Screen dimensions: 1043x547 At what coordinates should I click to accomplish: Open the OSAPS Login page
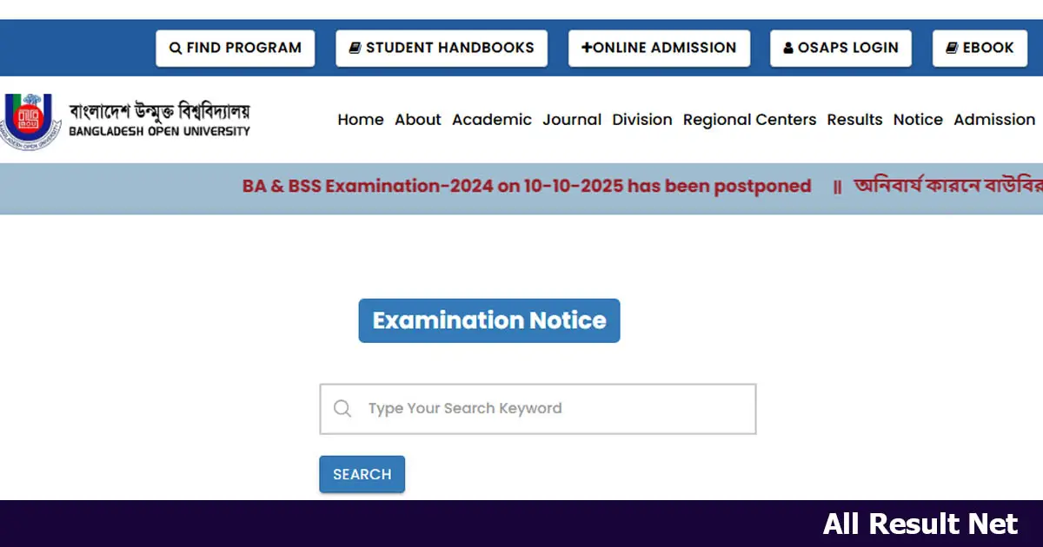coord(840,48)
